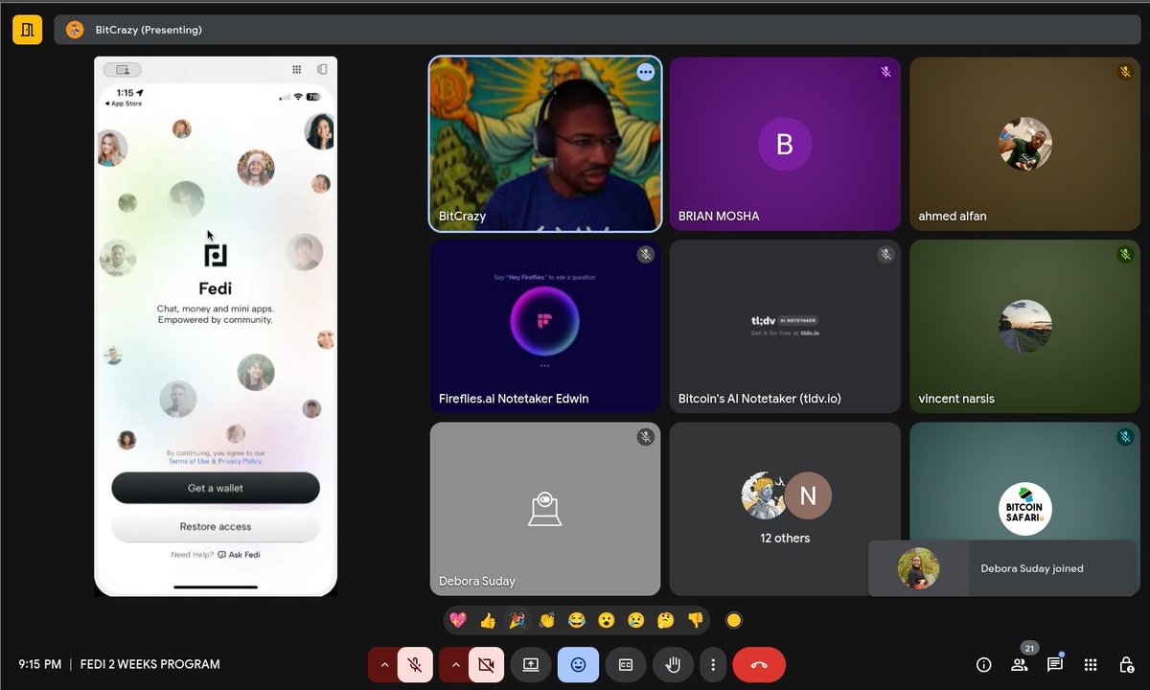Select the ahmed alfan participant tile
Viewport: 1150px width, 690px height.
point(1025,144)
